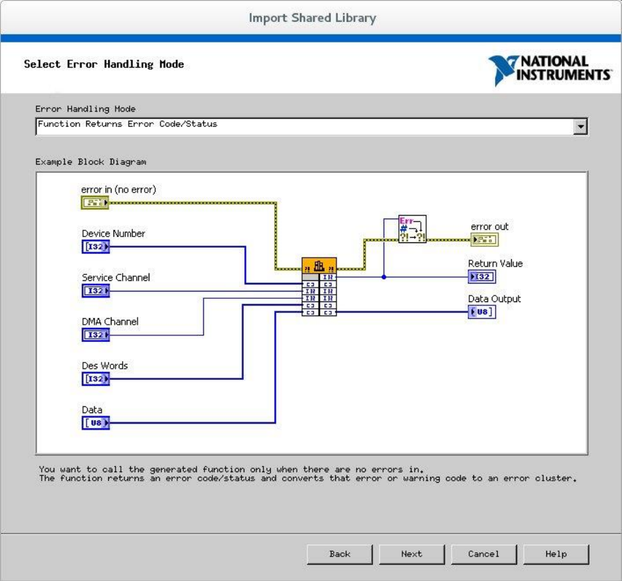Click the 'Data Output' label
622x581 pixels.
tap(495, 299)
